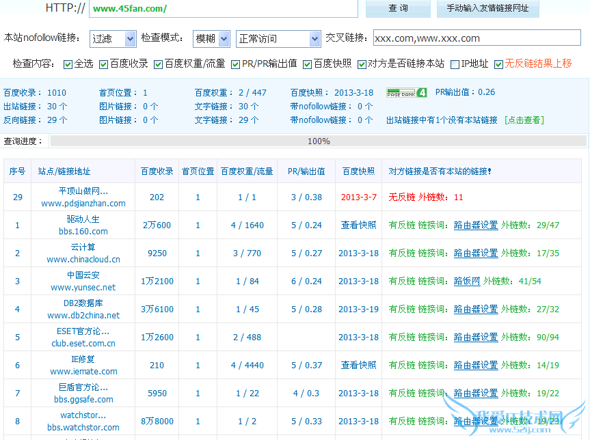Click the URL field showing www.45fan.com
590x440 pixels.
[223, 9]
